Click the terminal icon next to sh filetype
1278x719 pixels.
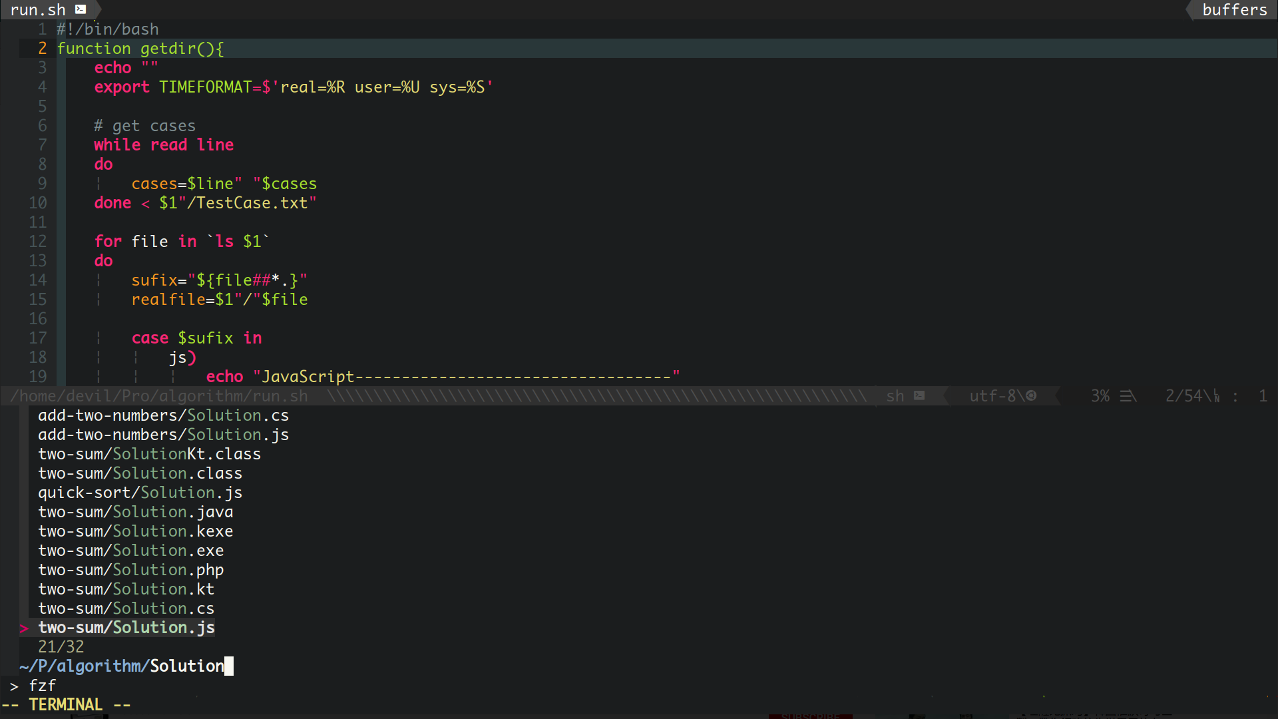coord(919,395)
